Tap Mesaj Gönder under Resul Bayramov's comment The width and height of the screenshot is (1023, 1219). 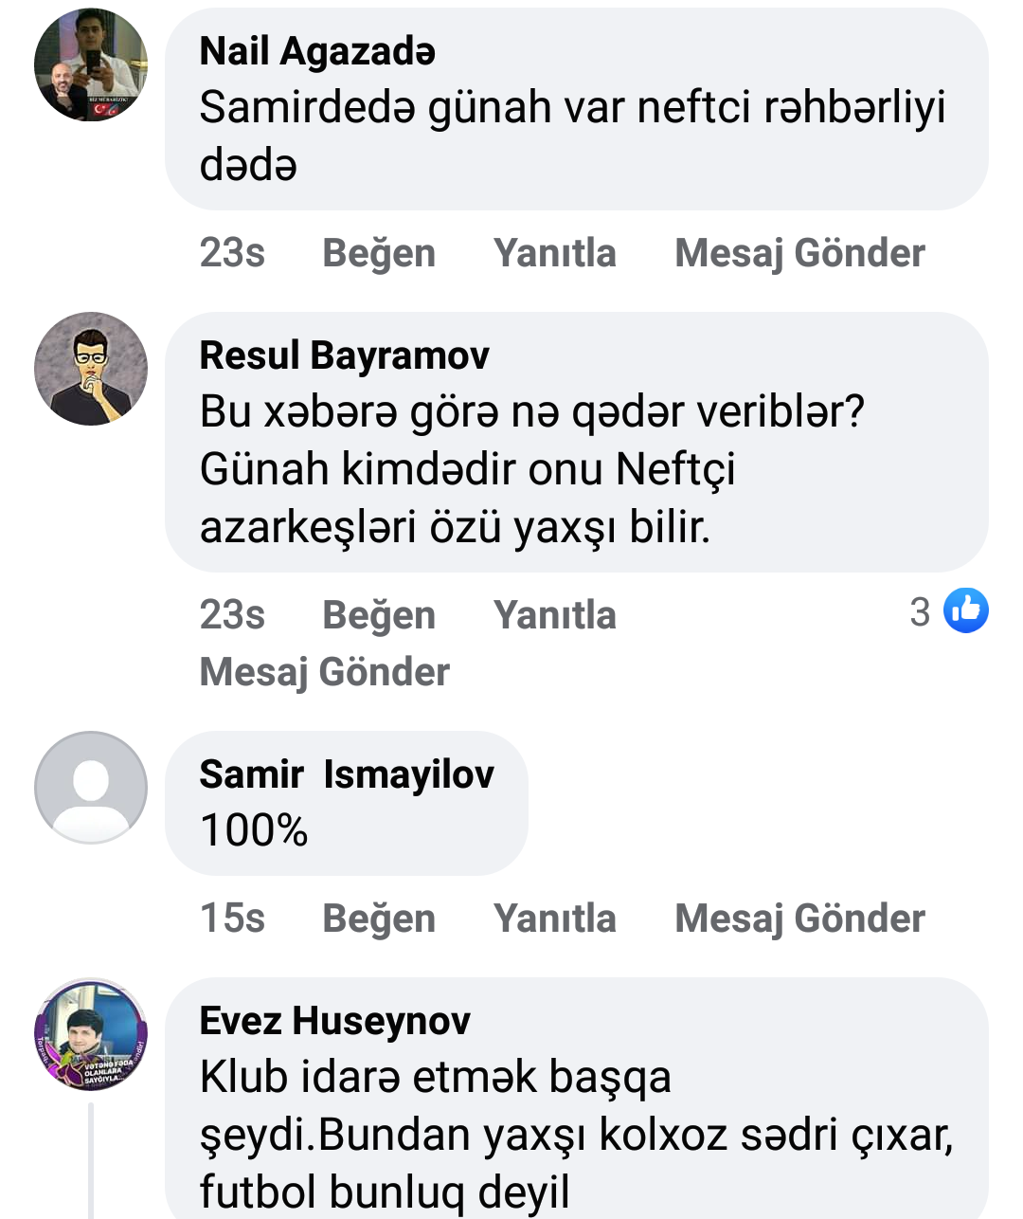324,672
